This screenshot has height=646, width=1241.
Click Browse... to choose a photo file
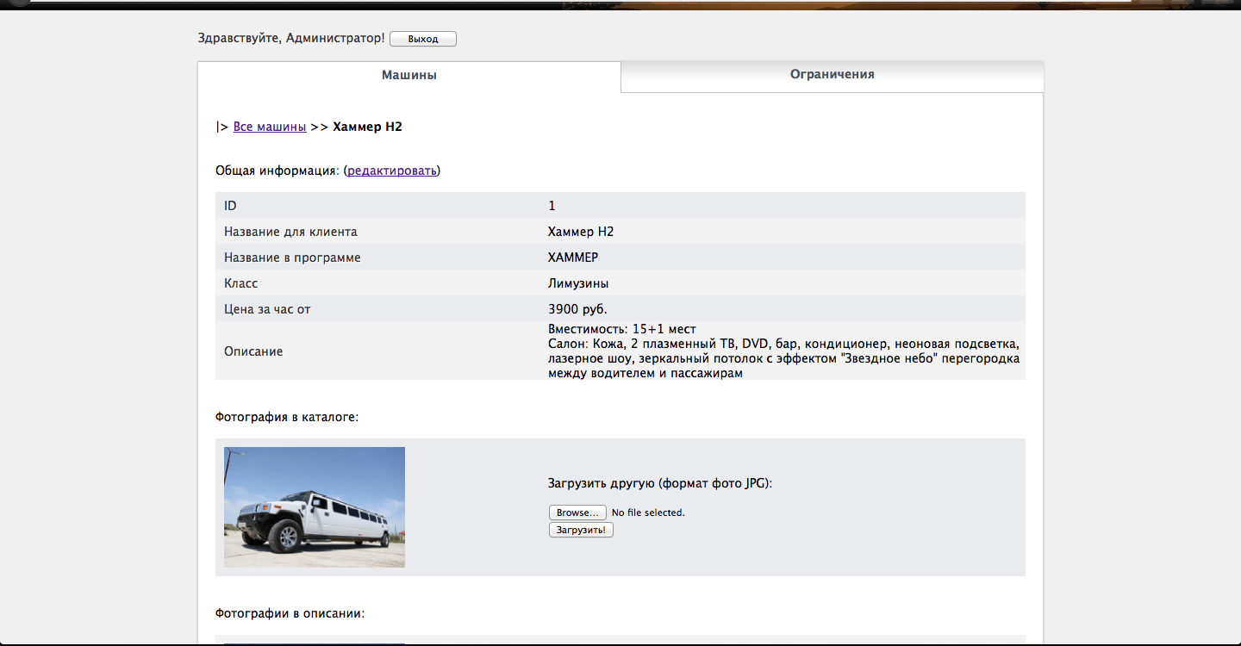pyautogui.click(x=577, y=512)
